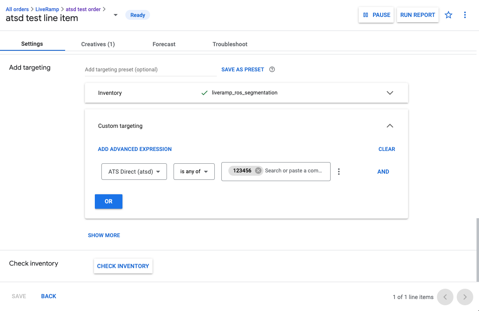Viewport: 479px width, 311px height.
Task: Go to the previous line item arrow
Action: pos(445,297)
